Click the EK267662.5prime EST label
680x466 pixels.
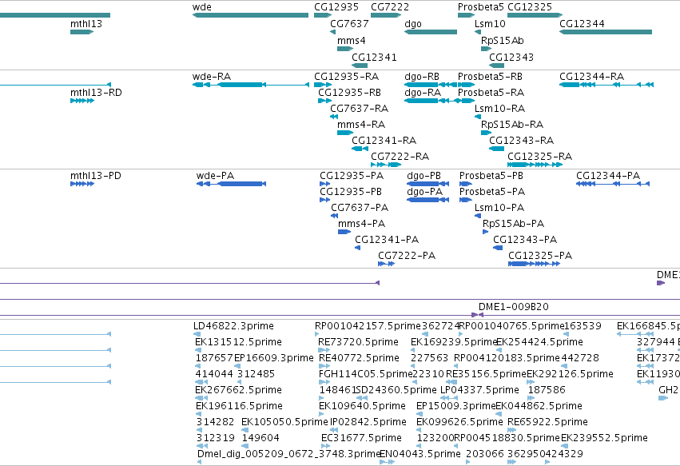239,389
